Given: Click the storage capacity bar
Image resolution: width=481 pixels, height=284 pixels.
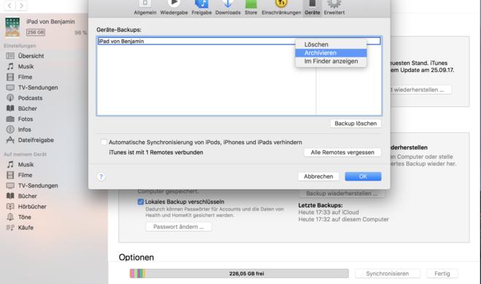Looking at the screenshot, I should (239, 274).
